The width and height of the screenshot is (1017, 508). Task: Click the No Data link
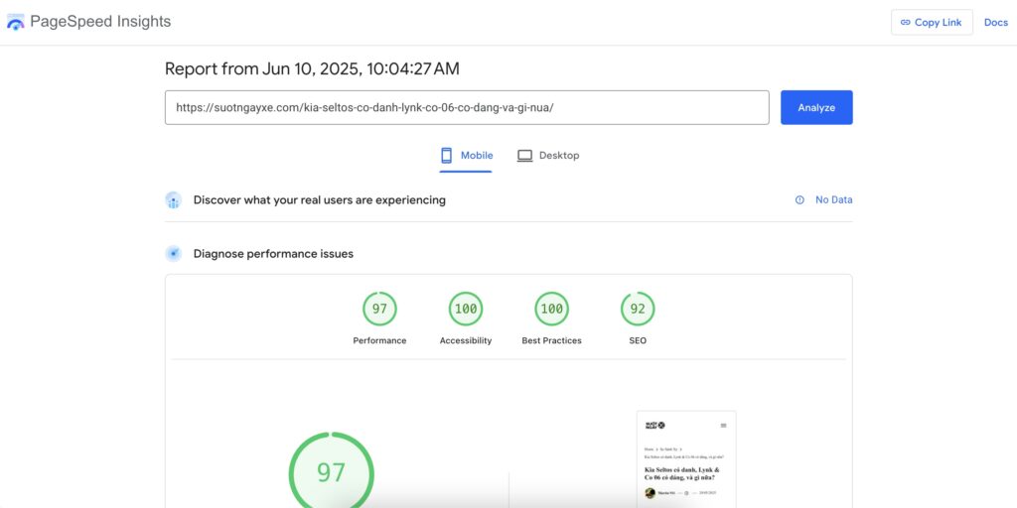point(833,200)
